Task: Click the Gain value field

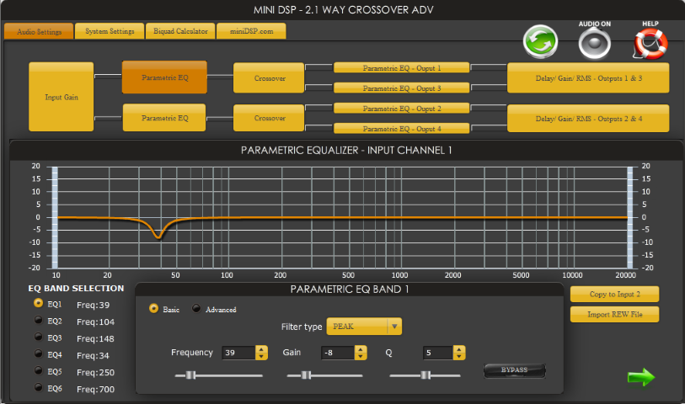Action: coord(338,353)
